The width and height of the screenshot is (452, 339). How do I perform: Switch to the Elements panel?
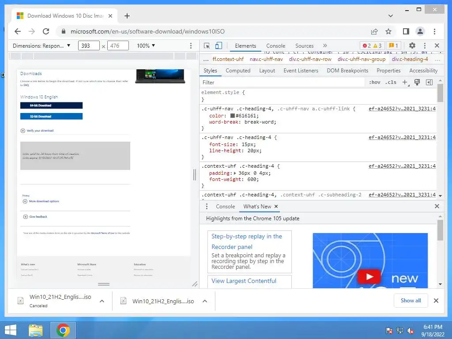(x=245, y=46)
